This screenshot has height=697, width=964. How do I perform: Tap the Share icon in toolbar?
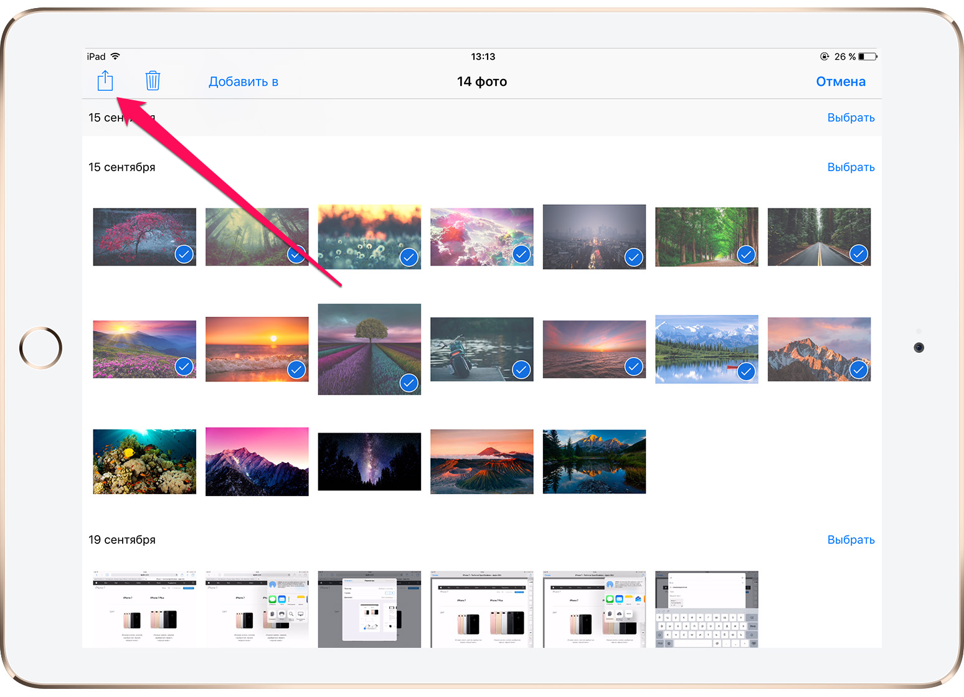[105, 80]
